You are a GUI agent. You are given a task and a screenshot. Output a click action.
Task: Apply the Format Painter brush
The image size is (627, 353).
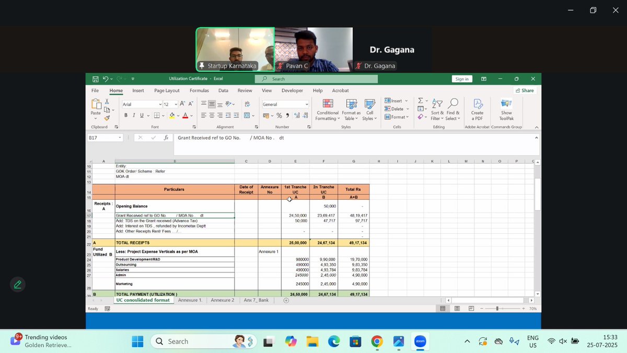(x=107, y=118)
